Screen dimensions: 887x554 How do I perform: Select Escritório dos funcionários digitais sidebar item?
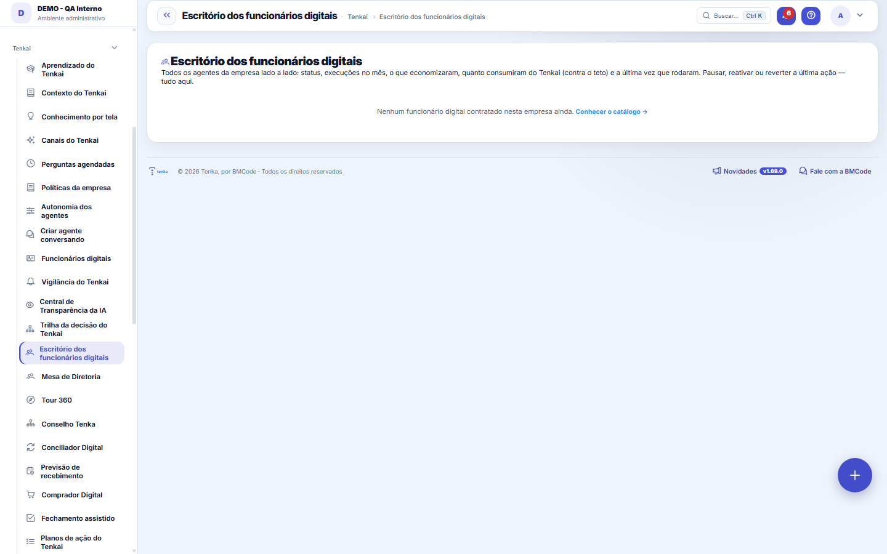point(71,353)
